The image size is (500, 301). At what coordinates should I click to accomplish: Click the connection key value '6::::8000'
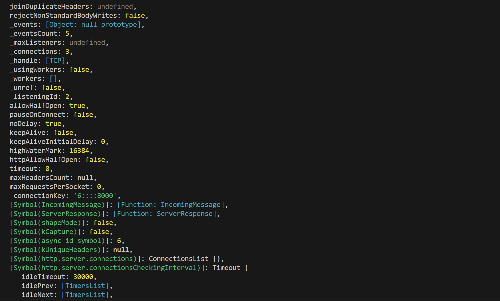click(95, 196)
